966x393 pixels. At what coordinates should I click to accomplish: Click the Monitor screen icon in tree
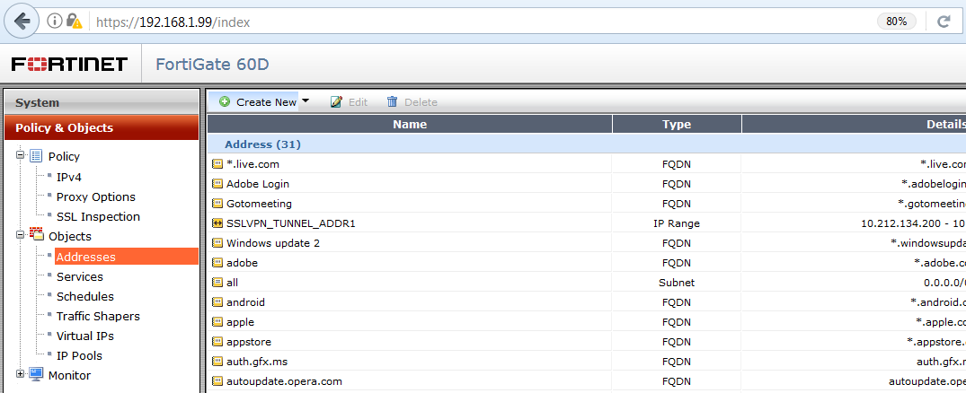36,374
